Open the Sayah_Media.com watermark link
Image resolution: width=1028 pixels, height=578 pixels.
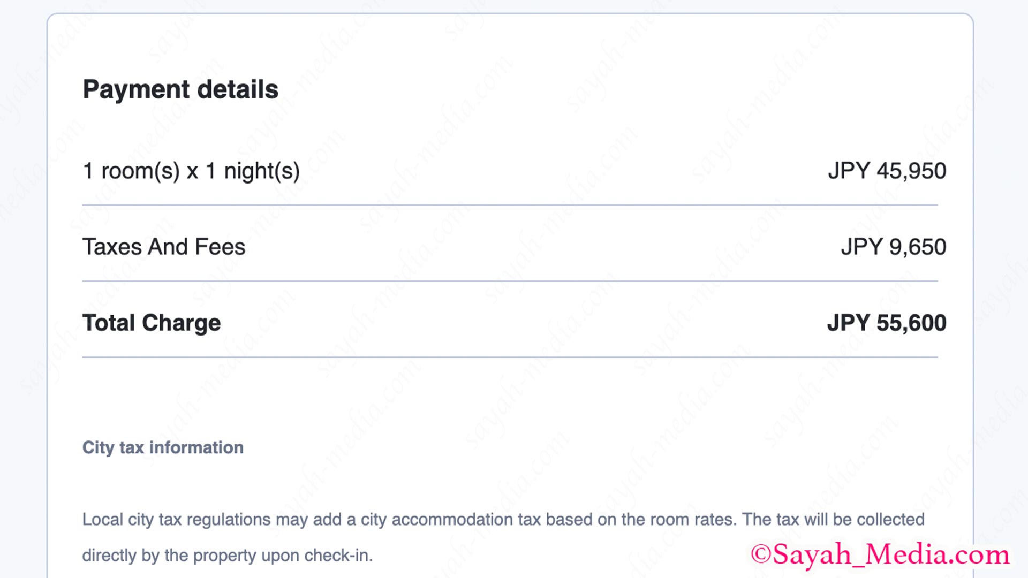tap(880, 554)
